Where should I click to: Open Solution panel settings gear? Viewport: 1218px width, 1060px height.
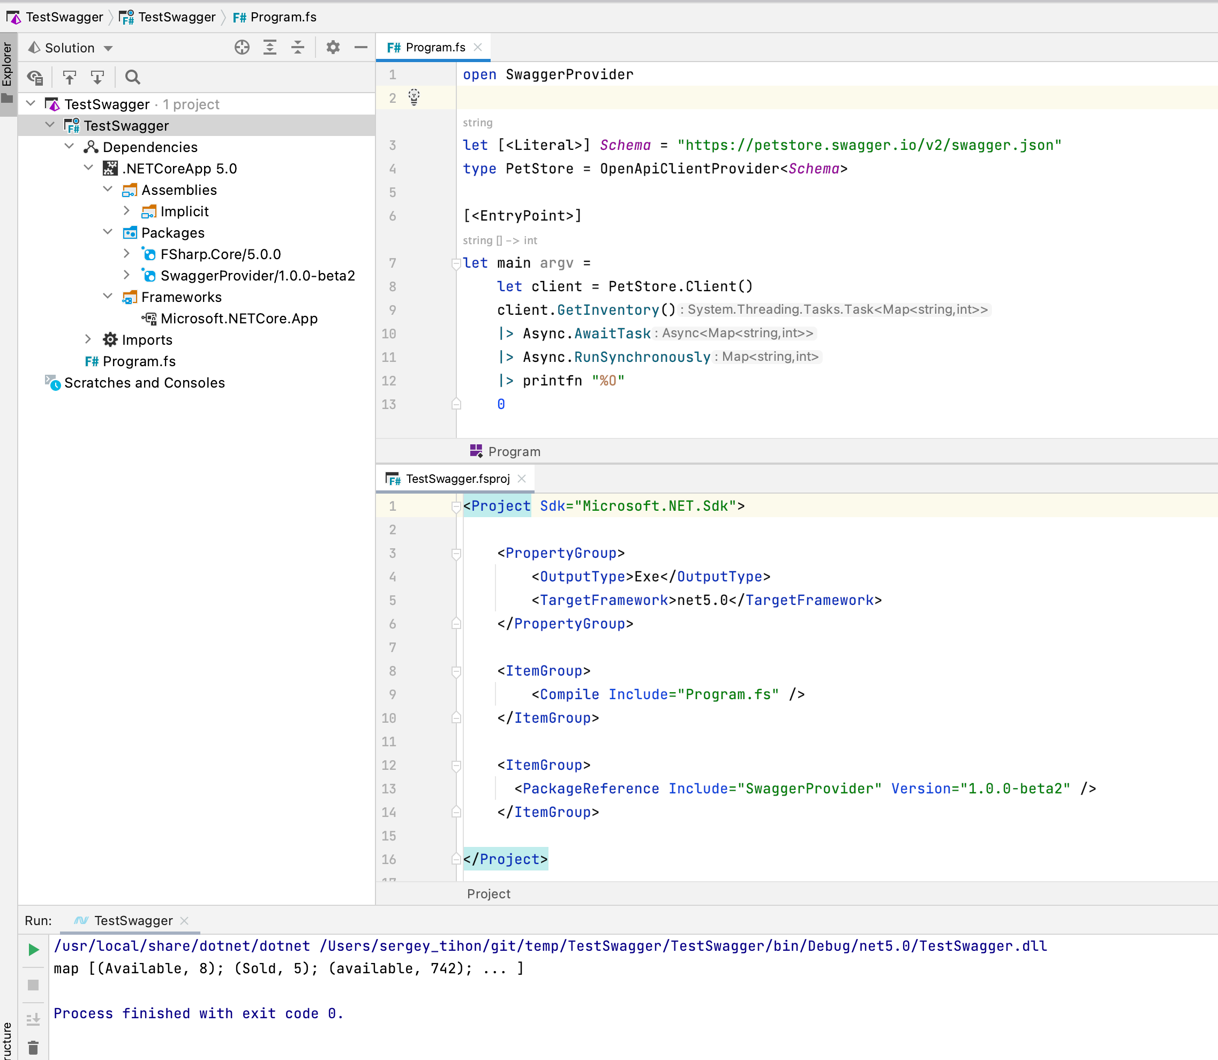pyautogui.click(x=333, y=47)
